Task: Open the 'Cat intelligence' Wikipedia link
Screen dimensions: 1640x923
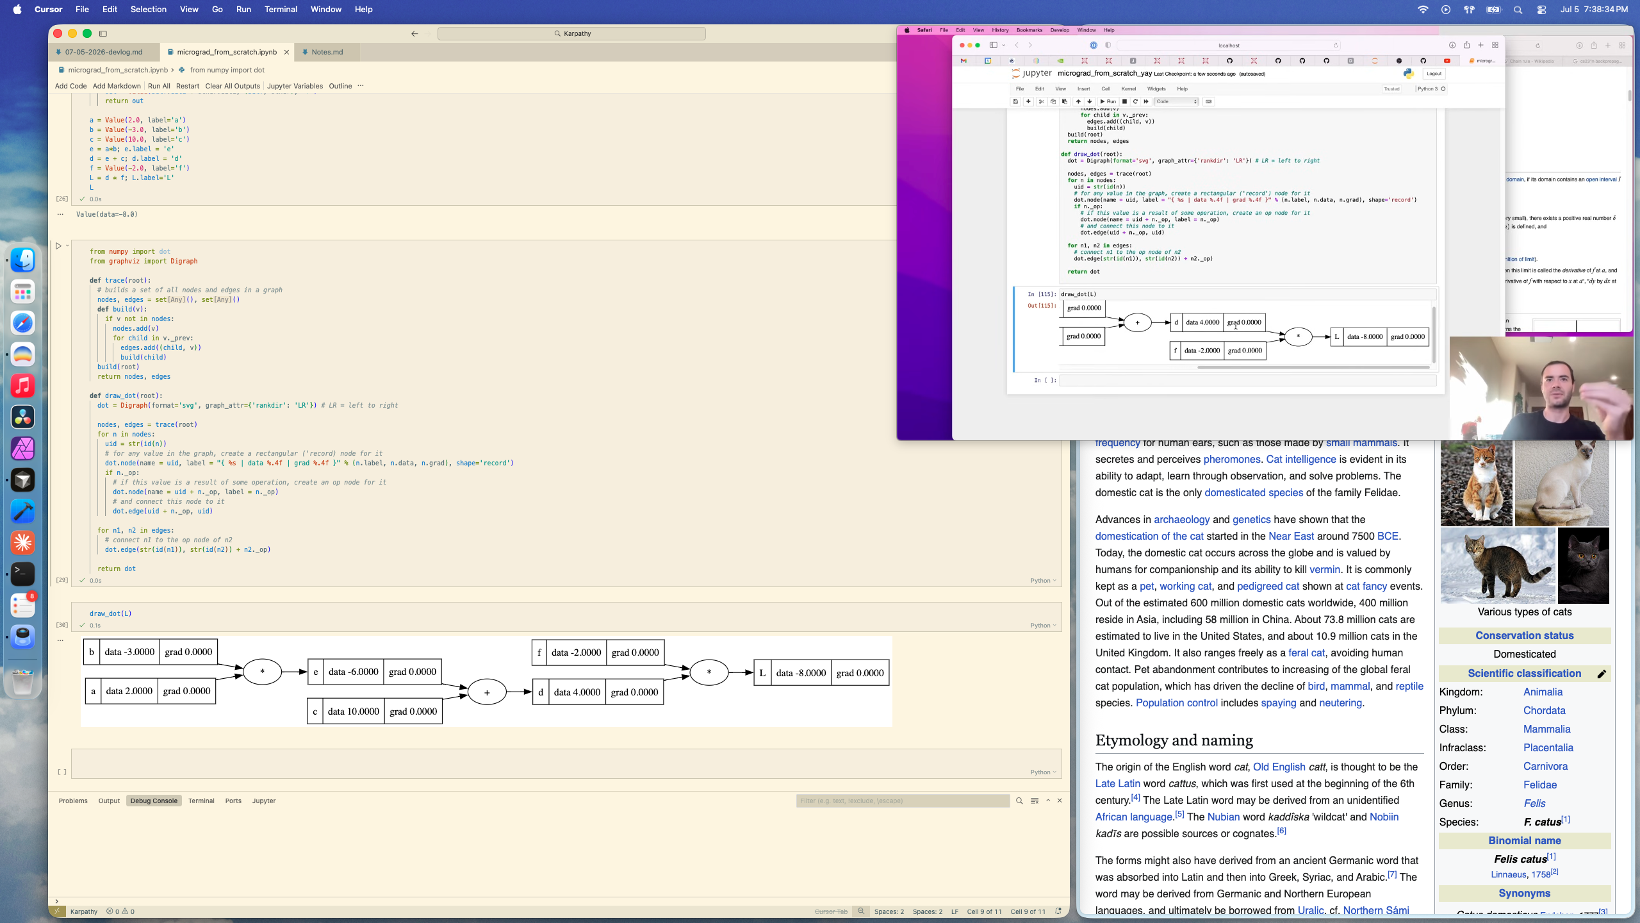Action: (1301, 460)
